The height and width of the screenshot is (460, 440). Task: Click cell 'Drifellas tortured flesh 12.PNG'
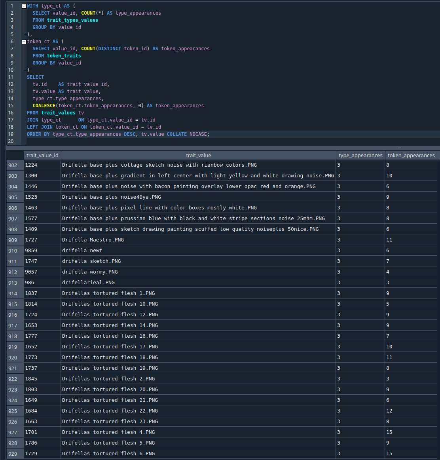(198, 315)
